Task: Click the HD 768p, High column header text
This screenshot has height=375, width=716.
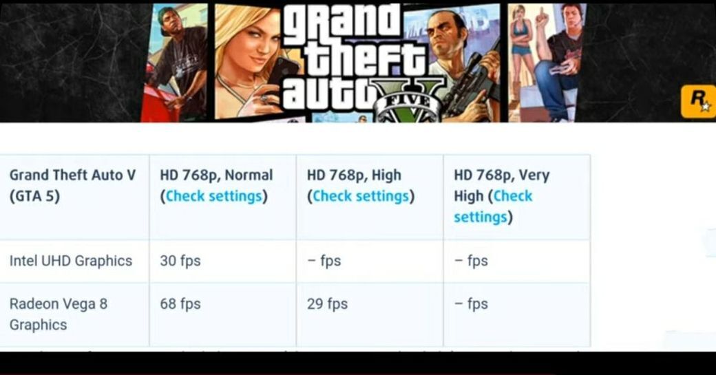Action: 361,186
